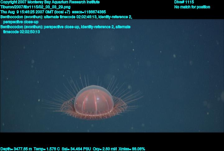Click the red Benthocodon jellyfish bell
Screen dimensions: 224x151
94,100
